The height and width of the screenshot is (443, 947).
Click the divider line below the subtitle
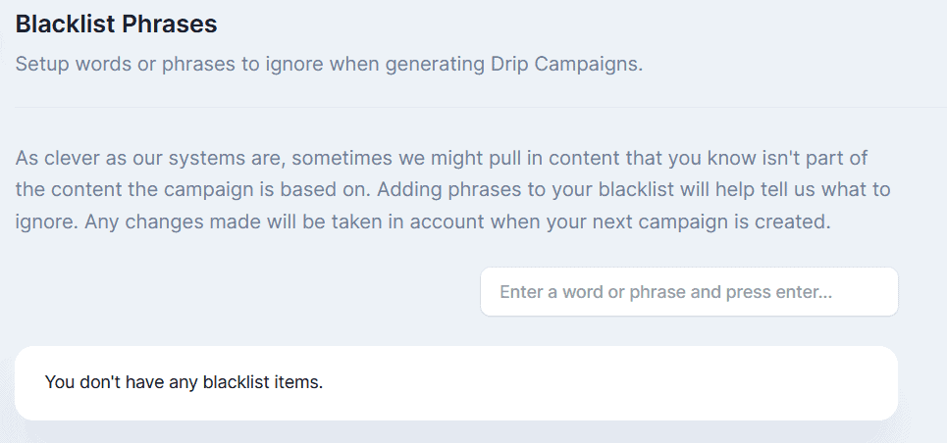point(473,107)
